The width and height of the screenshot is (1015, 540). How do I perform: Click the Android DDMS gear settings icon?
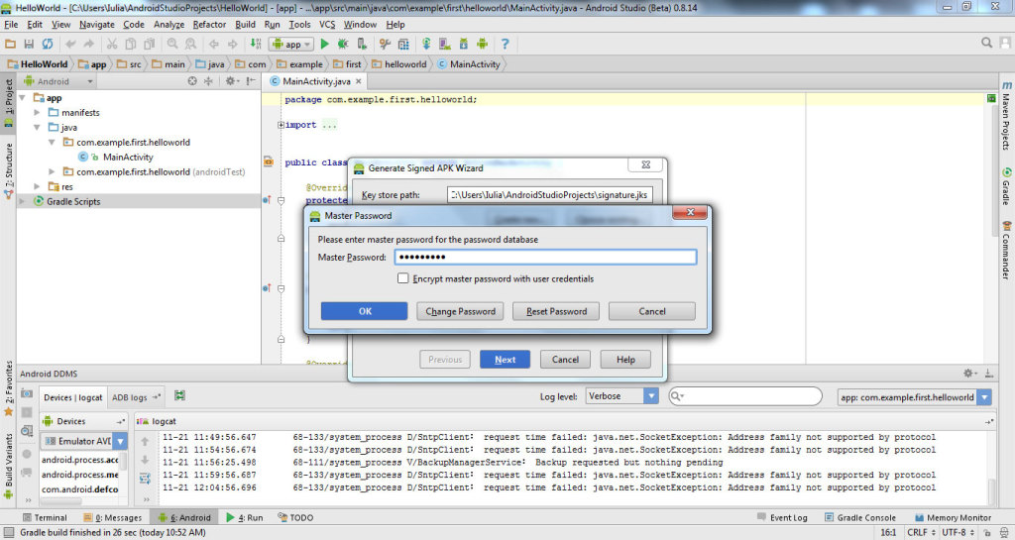click(x=969, y=374)
